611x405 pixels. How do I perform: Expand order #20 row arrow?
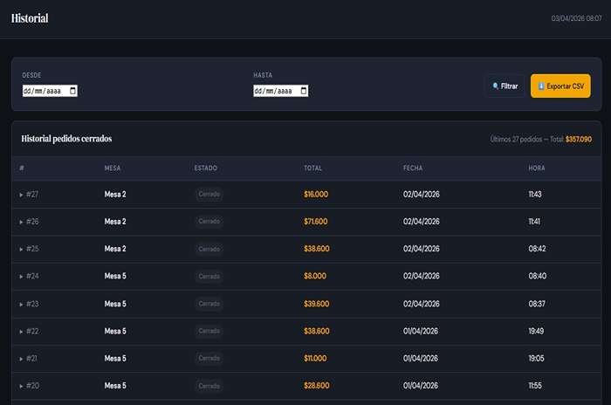[22, 387]
